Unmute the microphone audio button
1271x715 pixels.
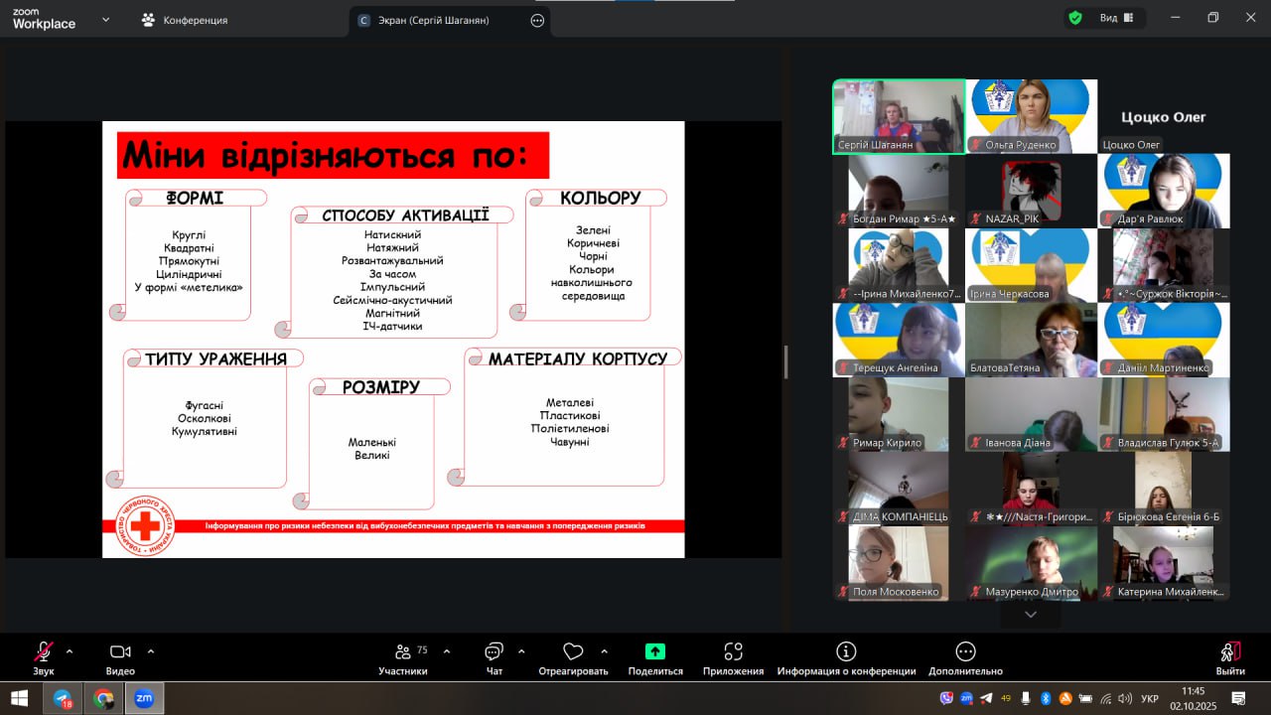tap(44, 652)
